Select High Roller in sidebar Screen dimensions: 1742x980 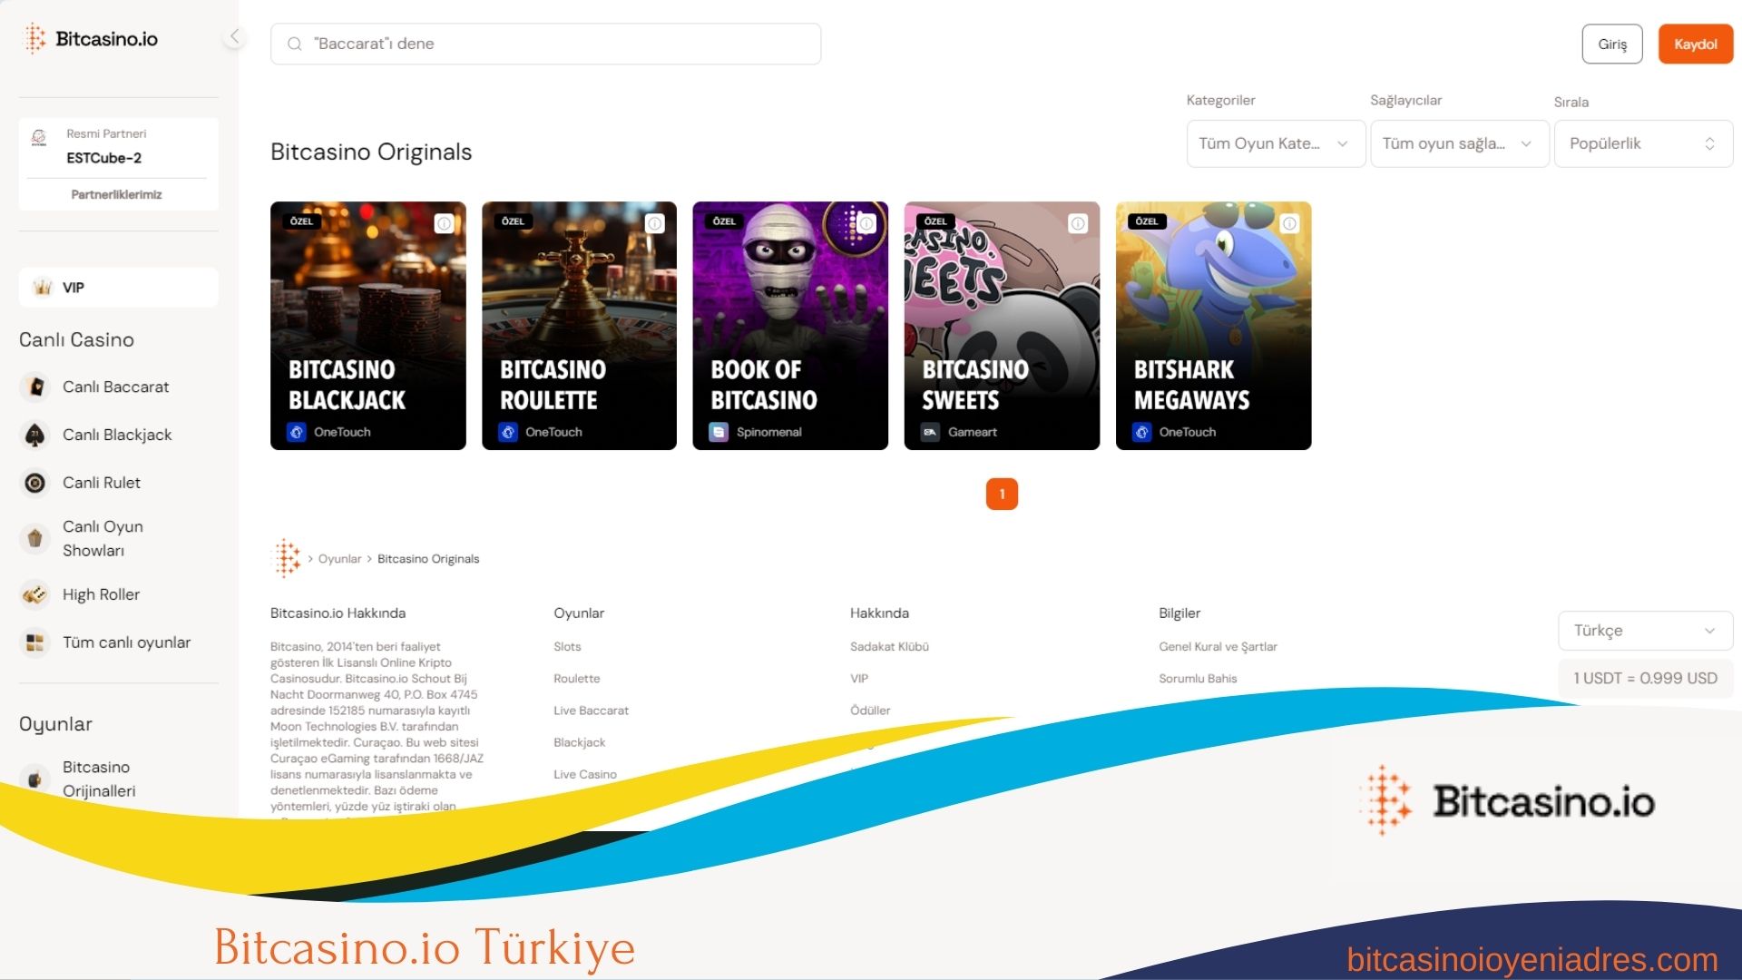101,594
